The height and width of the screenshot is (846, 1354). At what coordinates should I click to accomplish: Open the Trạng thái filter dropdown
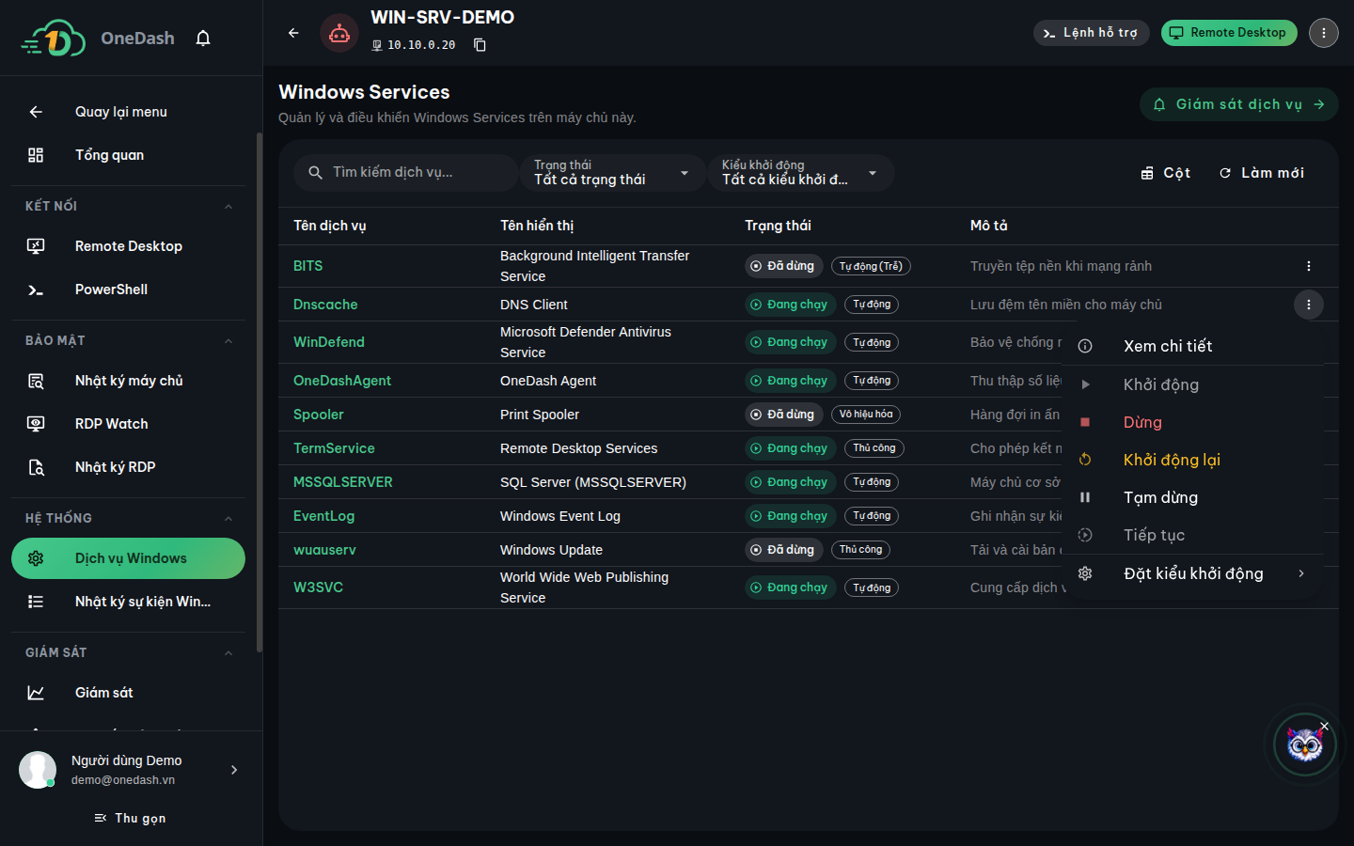612,173
